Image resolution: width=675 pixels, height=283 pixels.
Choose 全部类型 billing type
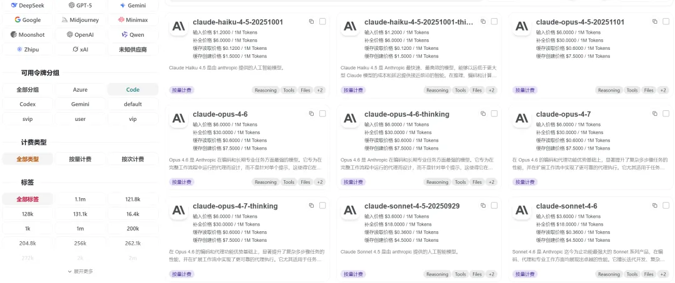pos(27,159)
